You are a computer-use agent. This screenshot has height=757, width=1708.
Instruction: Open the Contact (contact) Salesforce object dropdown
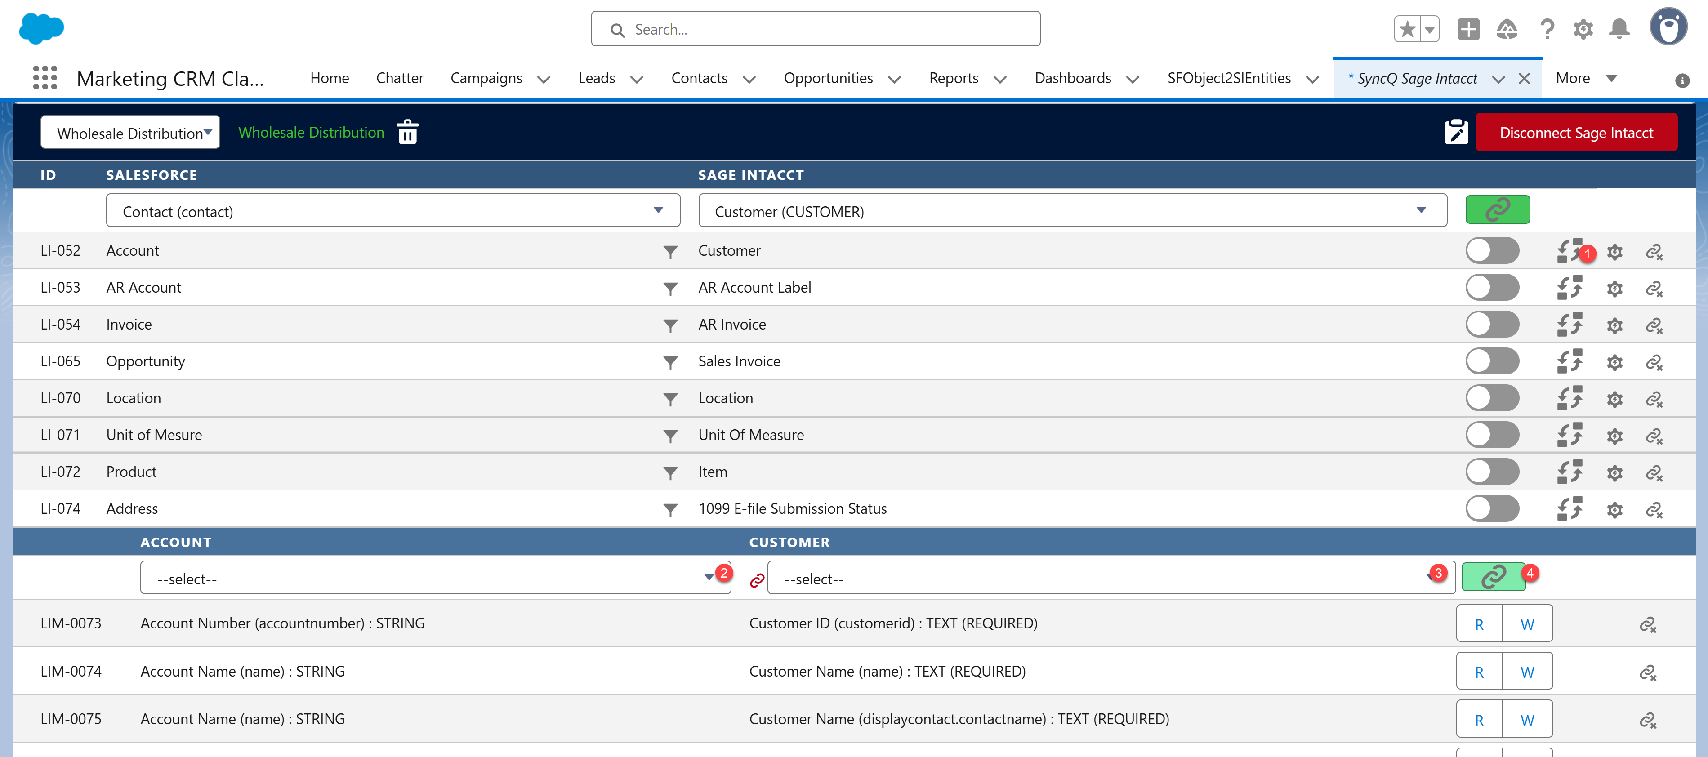point(392,211)
